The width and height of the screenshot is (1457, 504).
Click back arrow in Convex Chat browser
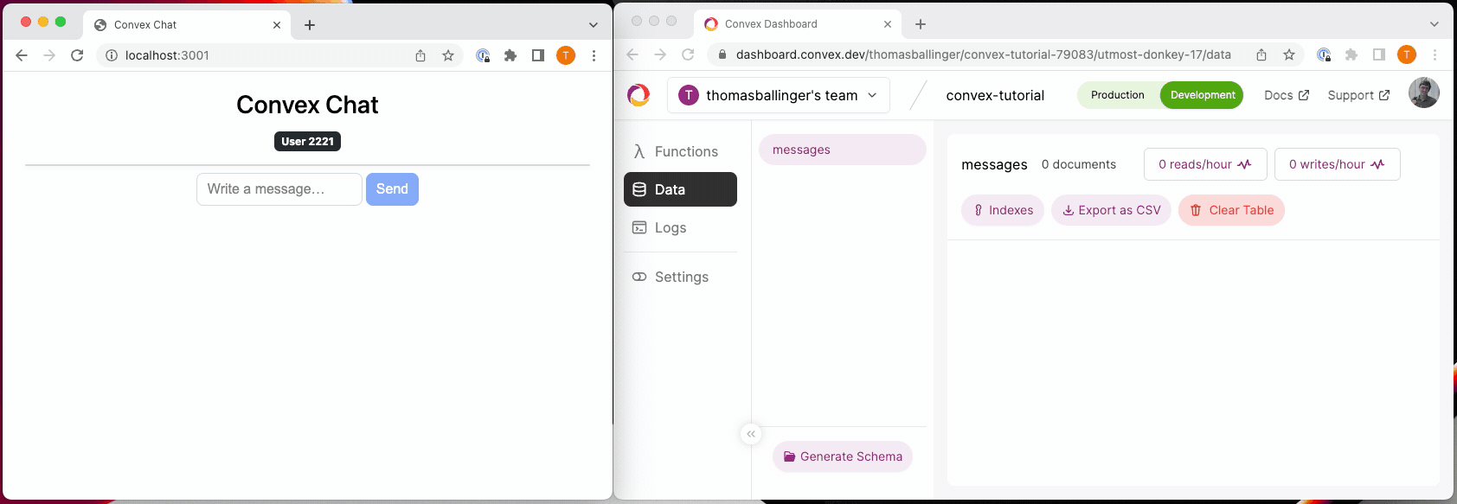22,55
